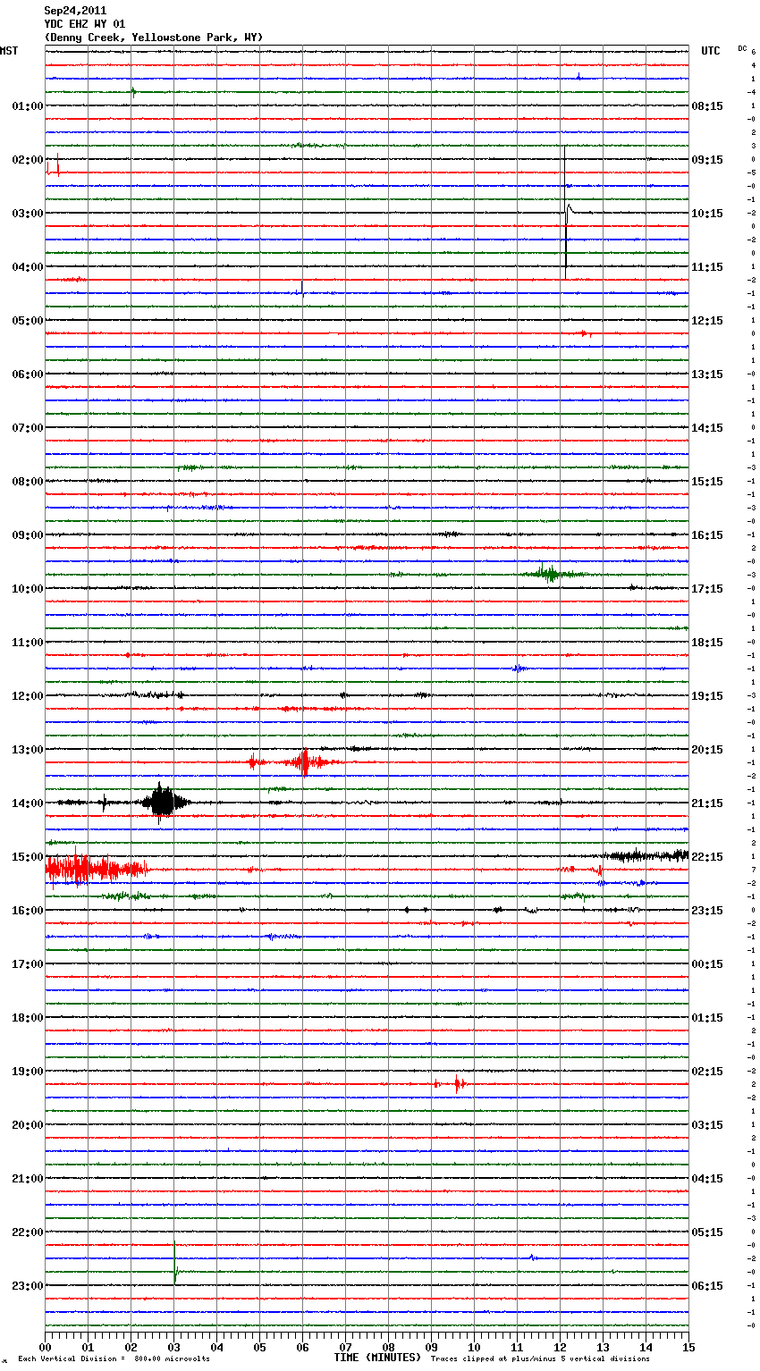Select the 04:00 MST time label

click(x=27, y=267)
